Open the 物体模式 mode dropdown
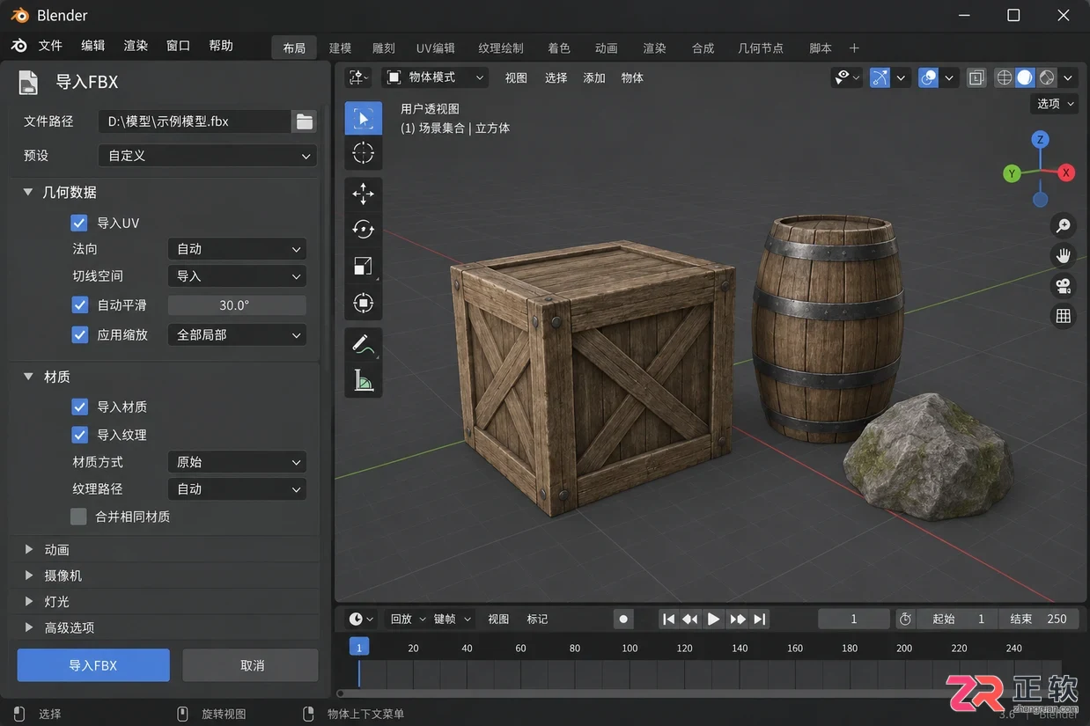This screenshot has width=1090, height=726. [x=436, y=77]
